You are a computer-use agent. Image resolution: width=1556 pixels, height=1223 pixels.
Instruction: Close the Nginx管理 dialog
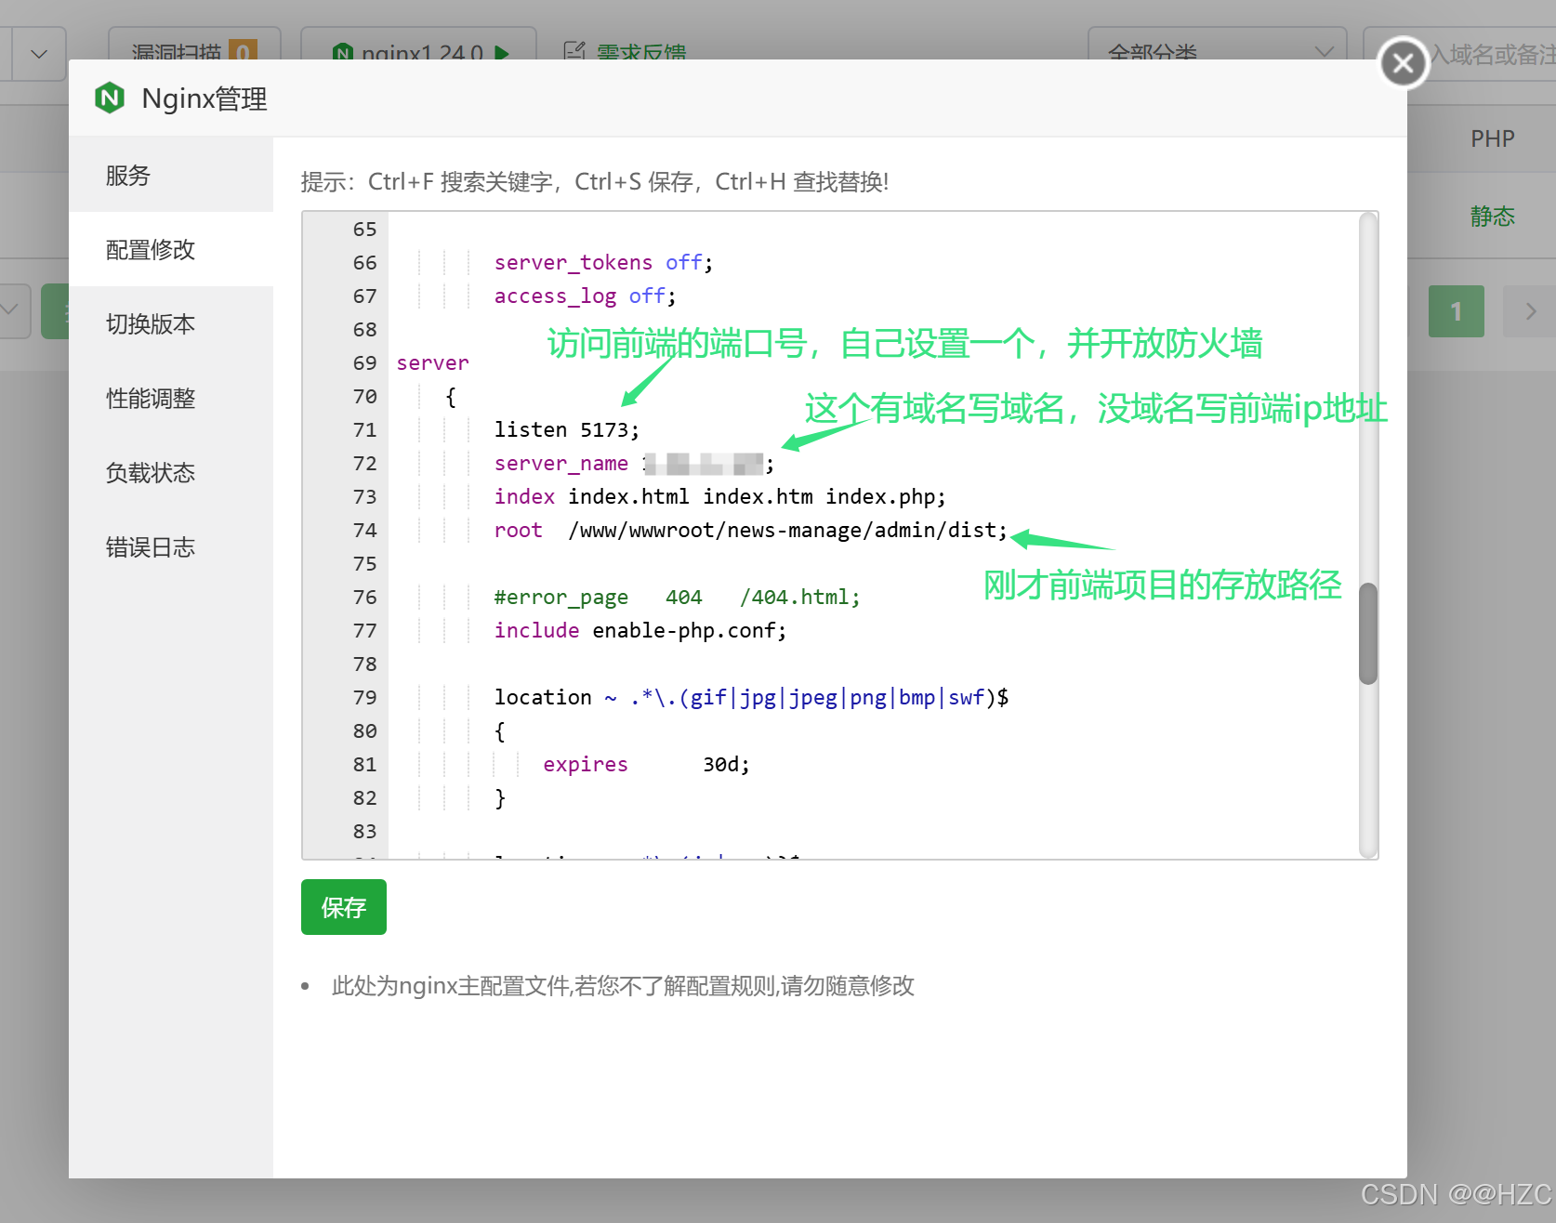pos(1403,62)
